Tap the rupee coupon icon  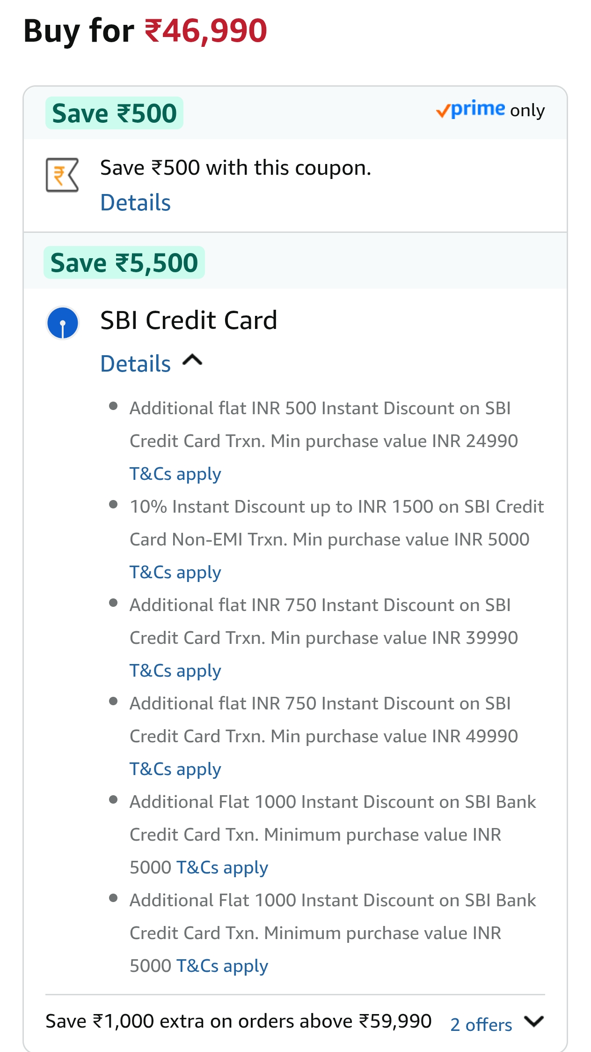[62, 175]
